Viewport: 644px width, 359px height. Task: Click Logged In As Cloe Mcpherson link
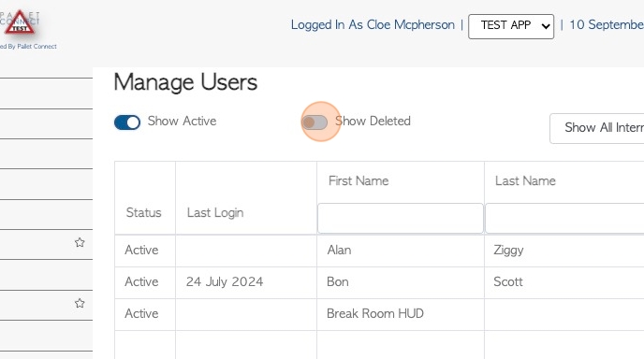coord(373,25)
